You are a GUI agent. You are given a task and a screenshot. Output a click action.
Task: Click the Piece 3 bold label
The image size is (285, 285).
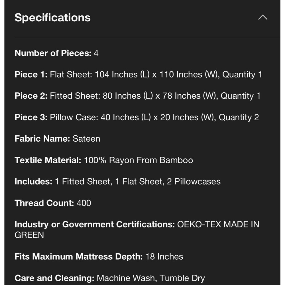(31, 117)
